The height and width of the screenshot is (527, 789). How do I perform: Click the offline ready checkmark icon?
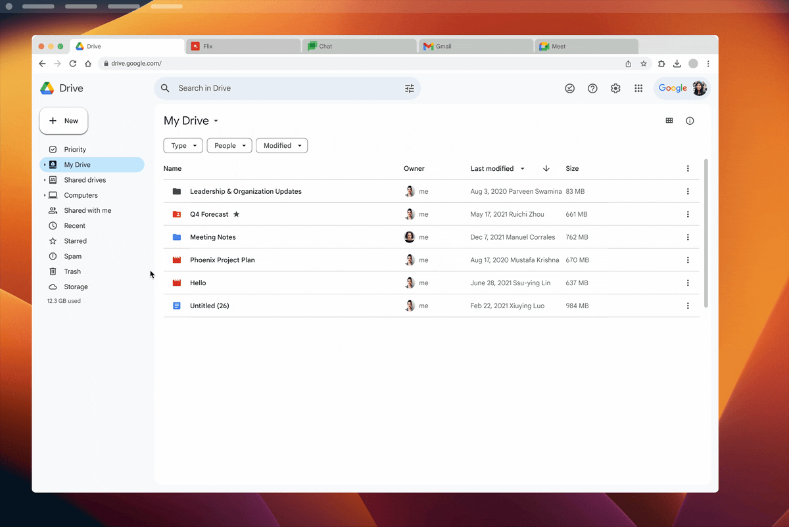(570, 89)
